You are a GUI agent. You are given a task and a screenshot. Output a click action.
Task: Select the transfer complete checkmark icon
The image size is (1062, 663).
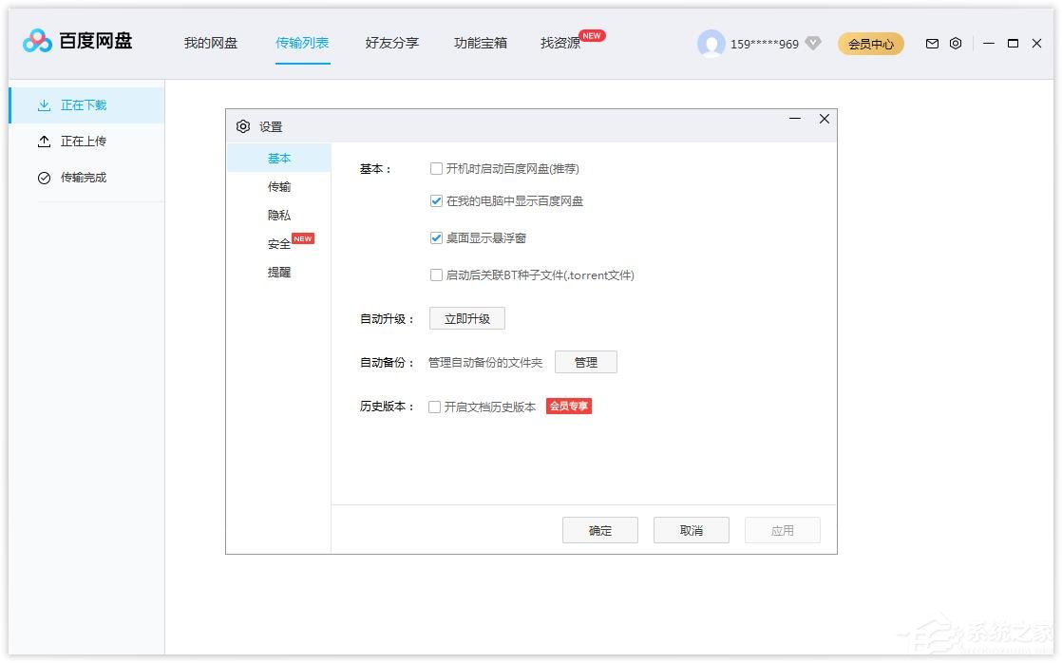coord(44,178)
